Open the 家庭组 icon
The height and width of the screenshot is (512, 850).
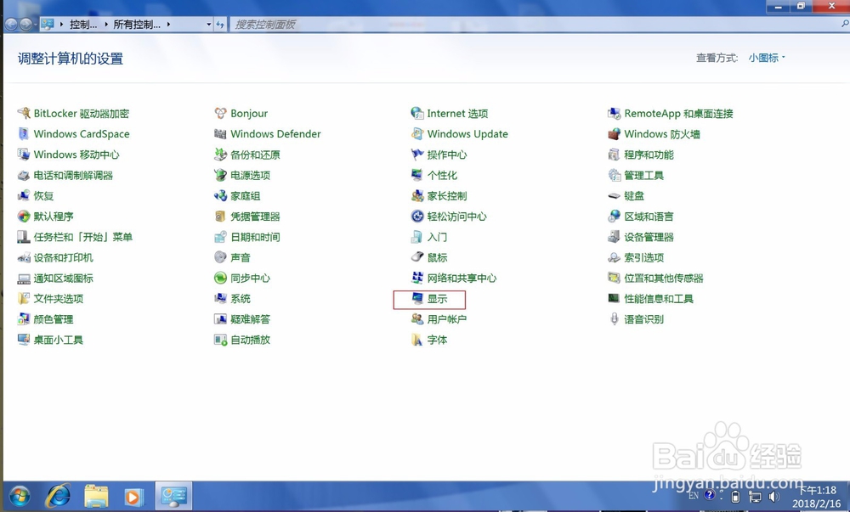click(220, 195)
